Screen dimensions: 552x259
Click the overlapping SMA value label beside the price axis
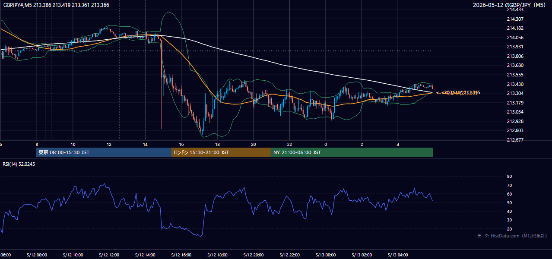[x=459, y=92]
